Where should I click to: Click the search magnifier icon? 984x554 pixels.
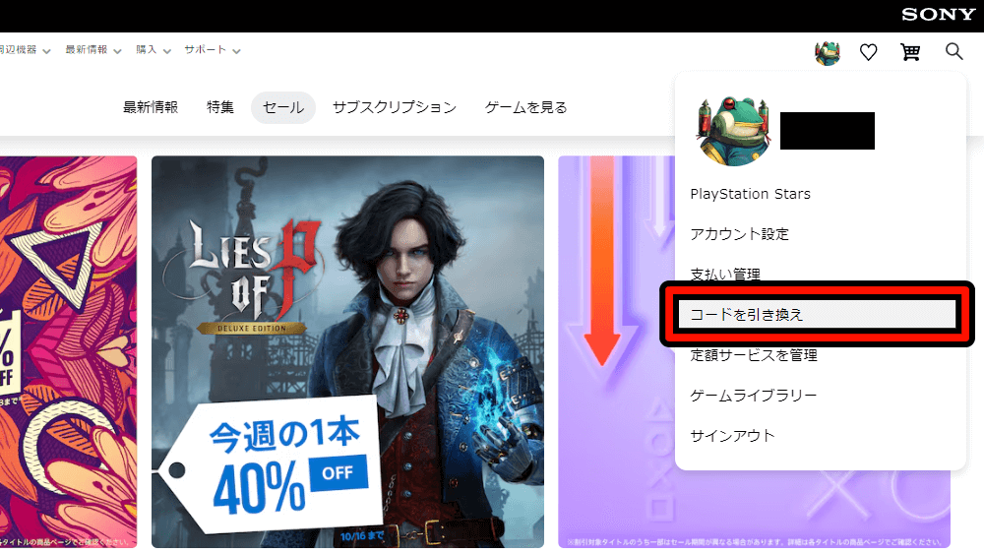[x=953, y=51]
